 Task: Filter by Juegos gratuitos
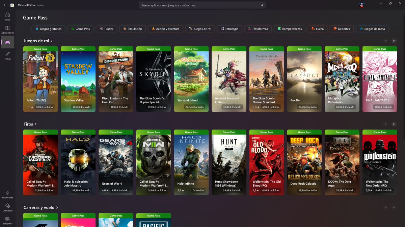click(x=48, y=29)
